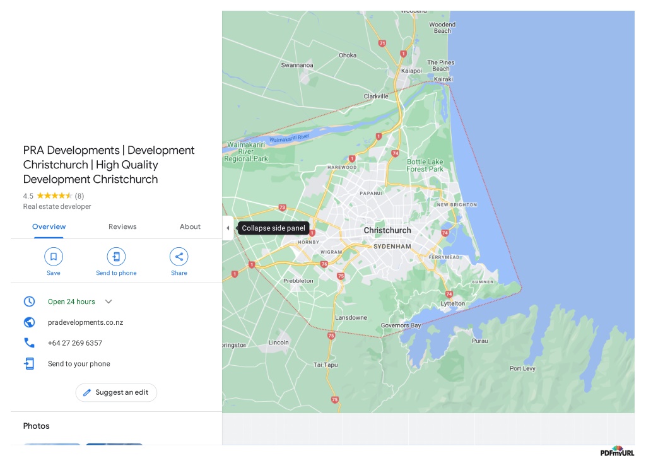Select the Clarkville map label
This screenshot has height=456, width=646.
tap(376, 96)
